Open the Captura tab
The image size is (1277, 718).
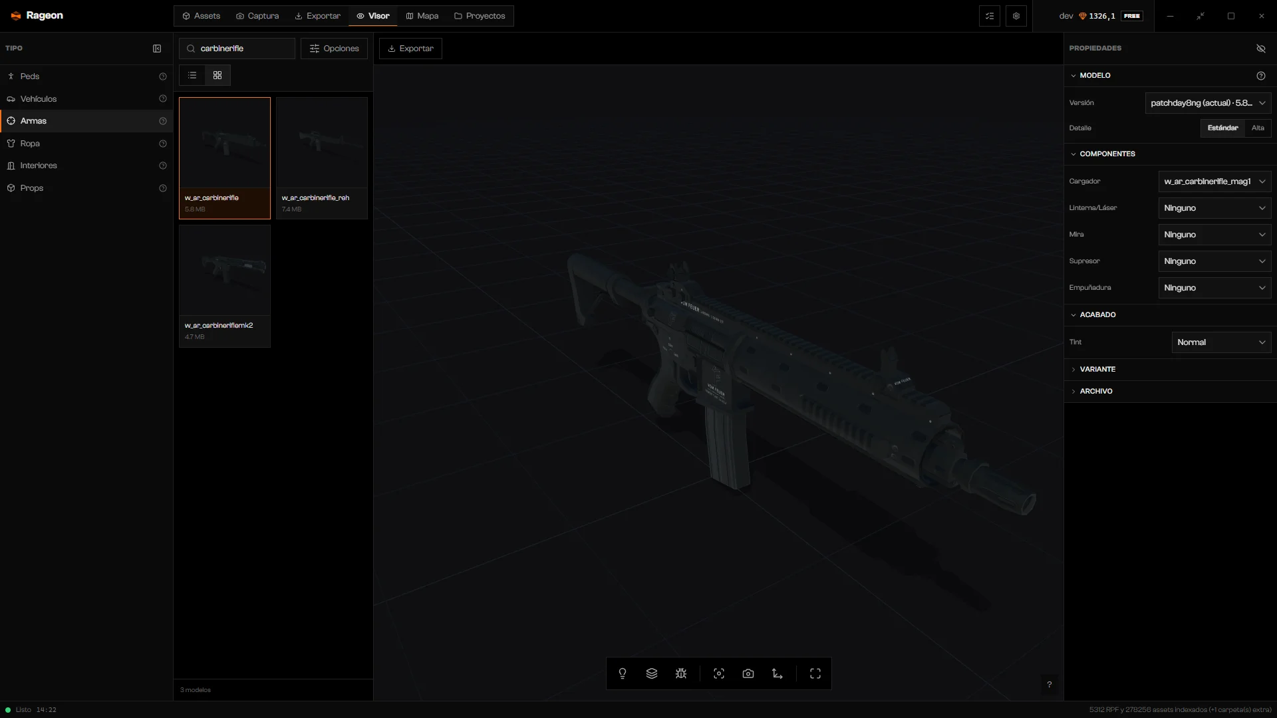click(257, 16)
